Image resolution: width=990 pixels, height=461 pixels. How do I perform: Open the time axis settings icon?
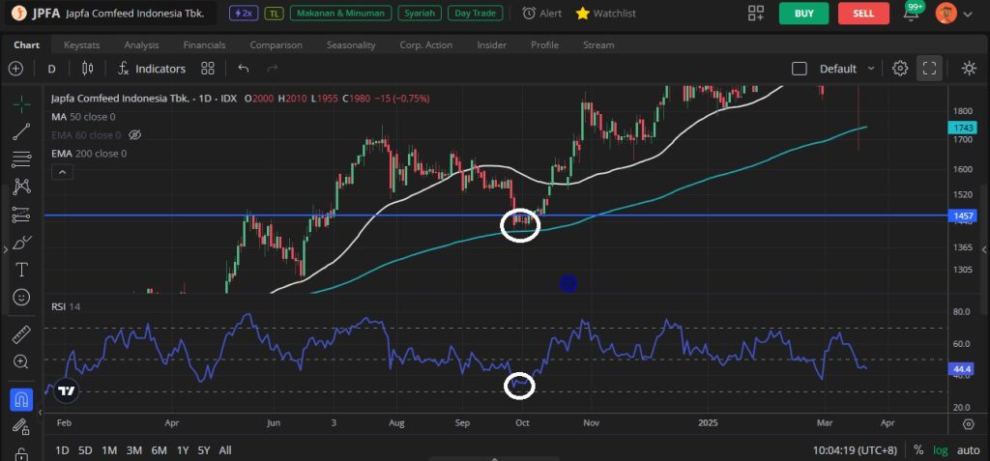pos(969,423)
